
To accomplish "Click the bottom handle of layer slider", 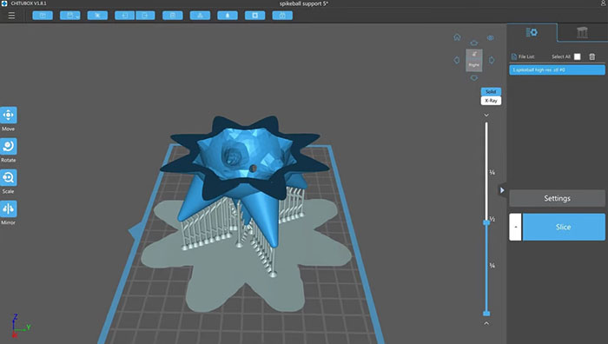I will 486,313.
